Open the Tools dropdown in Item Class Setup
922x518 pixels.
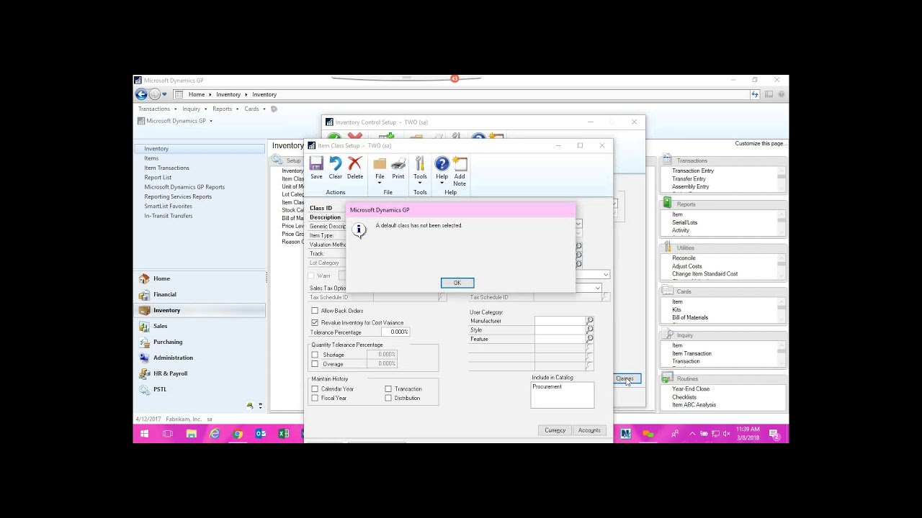[x=420, y=170]
